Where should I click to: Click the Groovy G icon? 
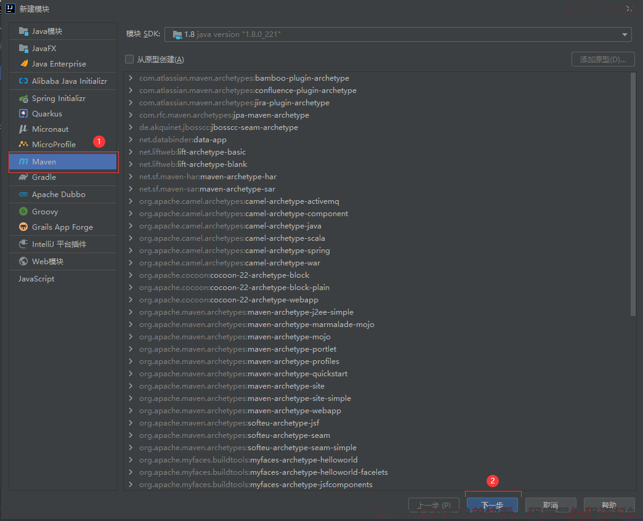[x=23, y=211]
